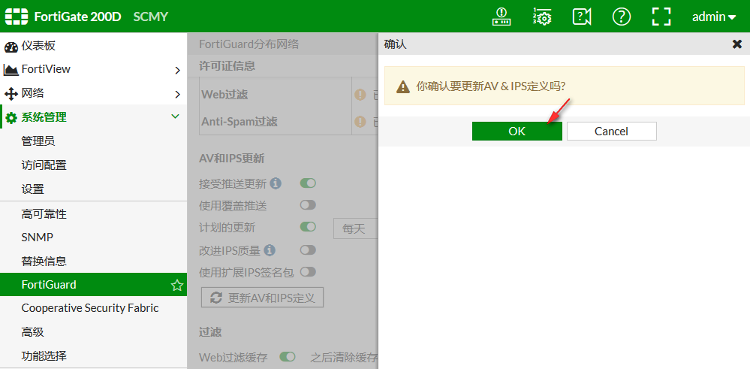Screen dimensions: 750x369
Task: Click the FortiGate logo icon
Action: coord(17,17)
